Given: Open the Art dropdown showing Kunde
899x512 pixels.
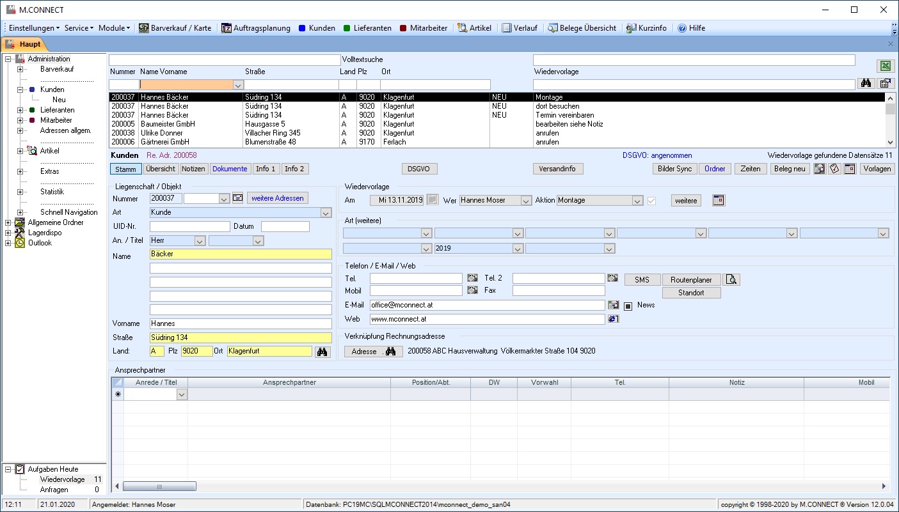Looking at the screenshot, I should 326,212.
